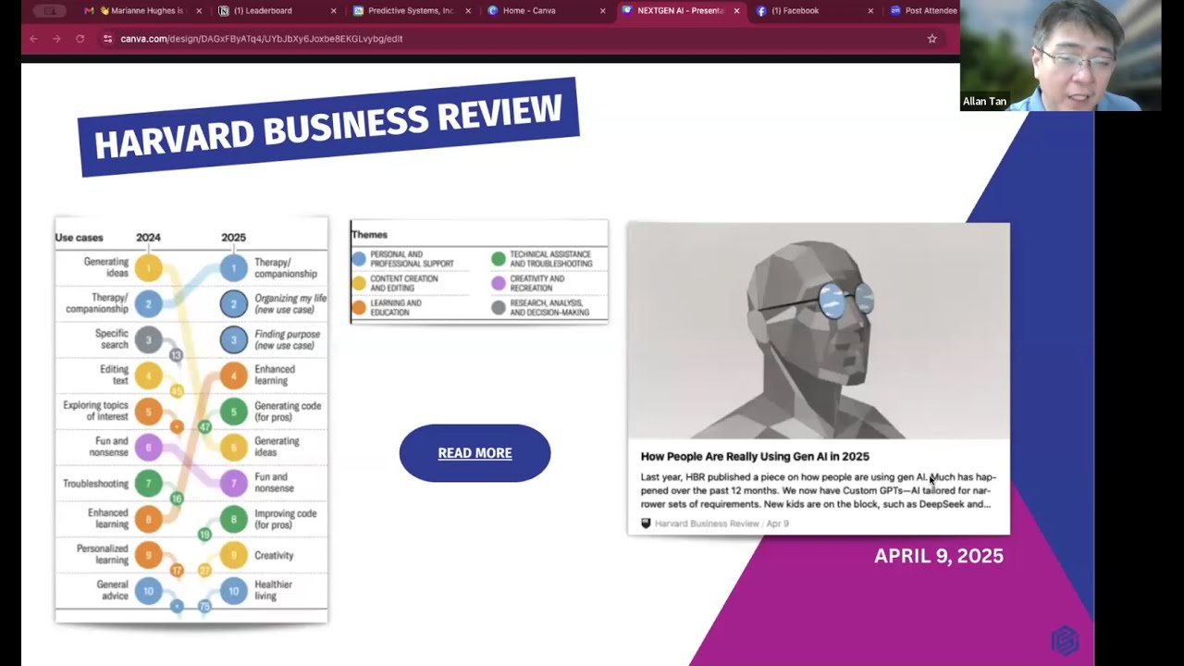Screen dimensions: 1184x666
Task: Open the Post Attendee tab
Action: [921, 11]
